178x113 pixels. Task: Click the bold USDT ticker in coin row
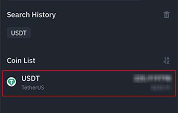31,78
